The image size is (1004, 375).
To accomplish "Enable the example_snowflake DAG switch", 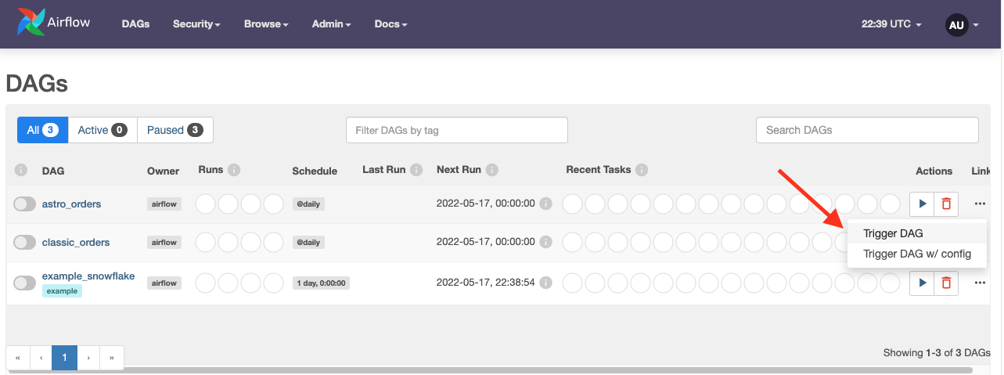I will click(x=25, y=283).
